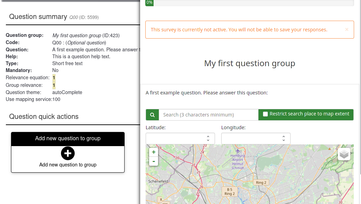Focus the Latitude input field
Screen dimensions: 361x204
pyautogui.click(x=175, y=139)
